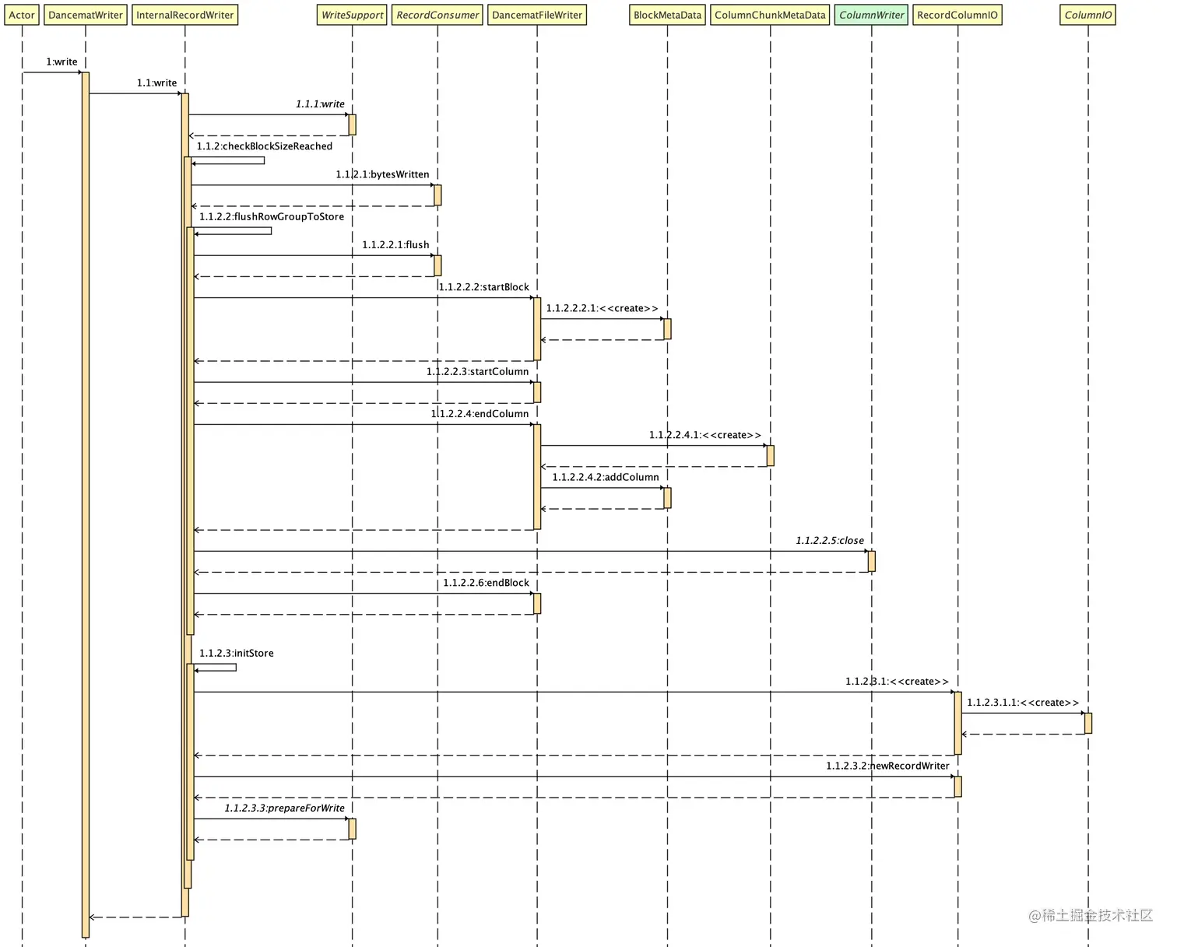The image size is (1177, 947).
Task: Click ColumnChunkMetaData activation box for create
Action: 771,456
